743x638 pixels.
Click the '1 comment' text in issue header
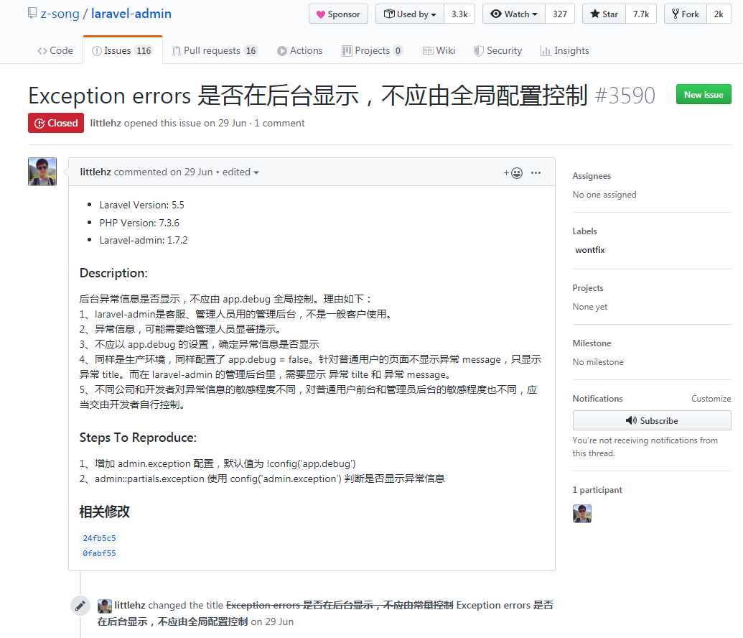pos(279,123)
